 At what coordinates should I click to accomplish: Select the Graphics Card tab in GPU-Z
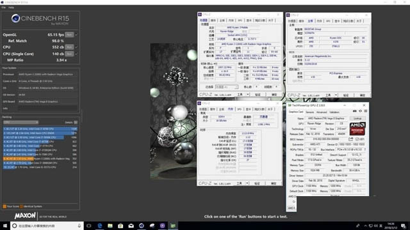(x=296, y=112)
